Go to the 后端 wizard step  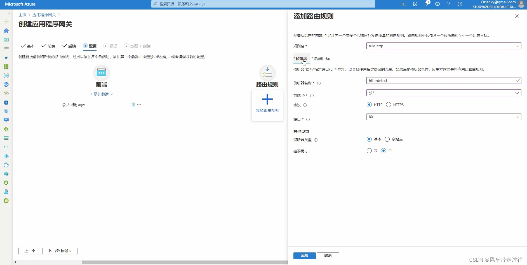69,46
